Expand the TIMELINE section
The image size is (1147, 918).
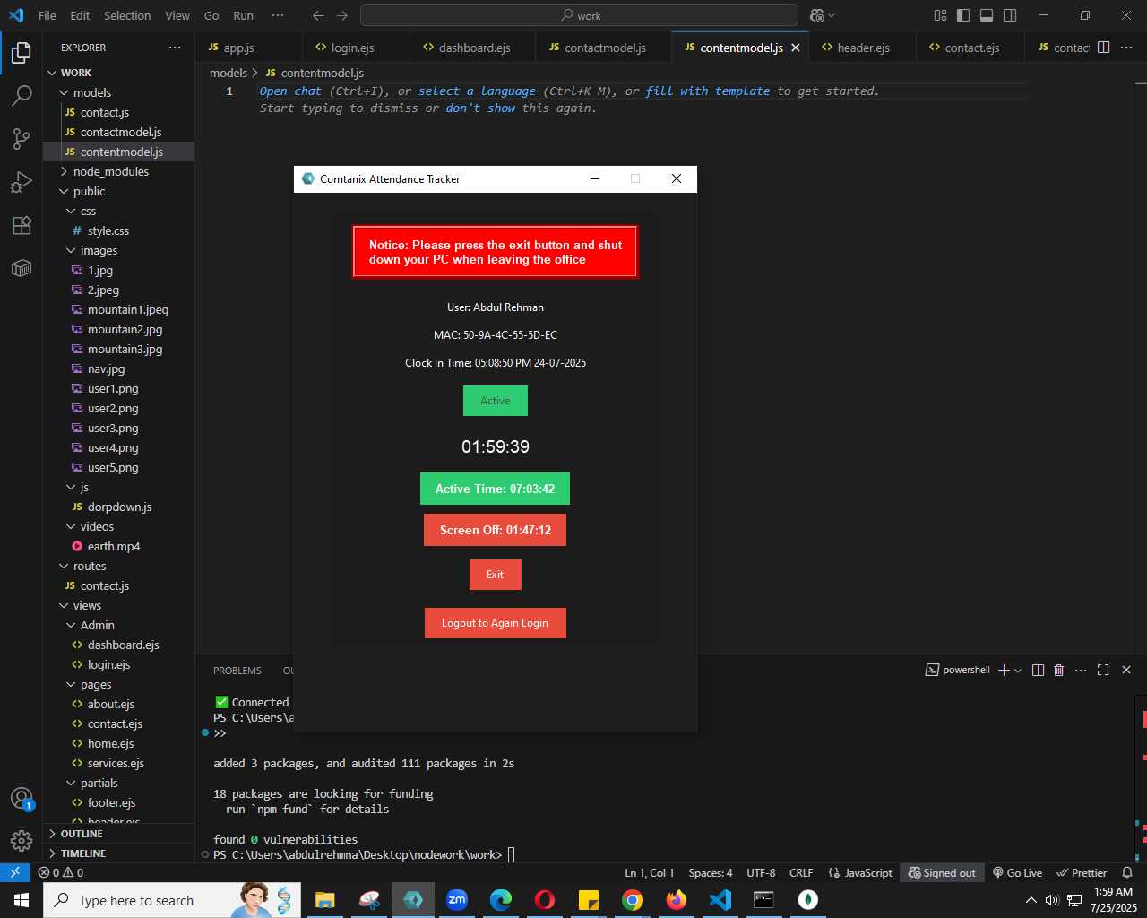pyautogui.click(x=119, y=853)
